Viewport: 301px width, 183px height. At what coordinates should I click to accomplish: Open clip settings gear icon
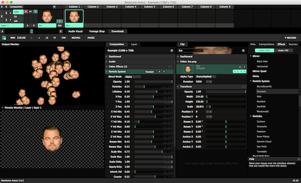point(243,51)
